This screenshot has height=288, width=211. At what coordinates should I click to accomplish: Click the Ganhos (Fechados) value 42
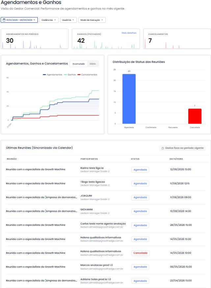coord(81,40)
